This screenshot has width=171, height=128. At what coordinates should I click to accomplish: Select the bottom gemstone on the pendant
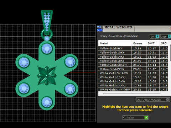tap(47, 102)
